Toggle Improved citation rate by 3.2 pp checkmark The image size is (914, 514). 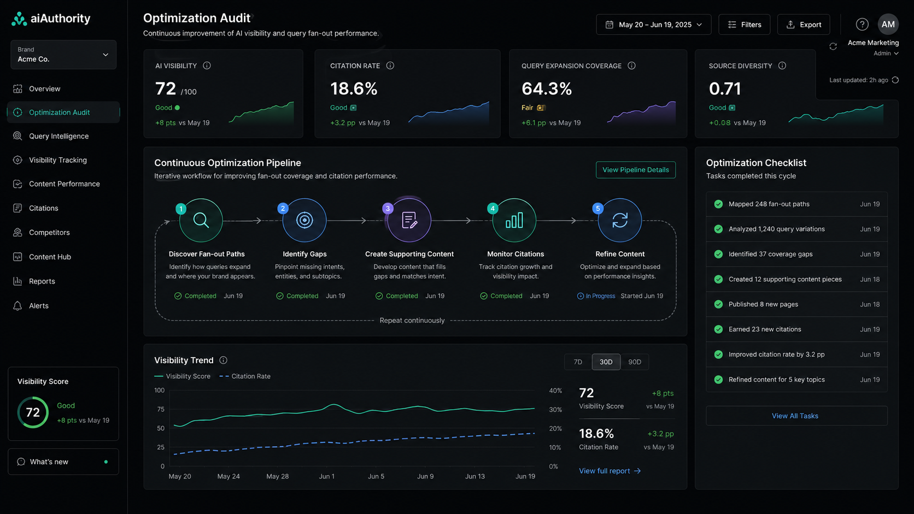pyautogui.click(x=718, y=355)
